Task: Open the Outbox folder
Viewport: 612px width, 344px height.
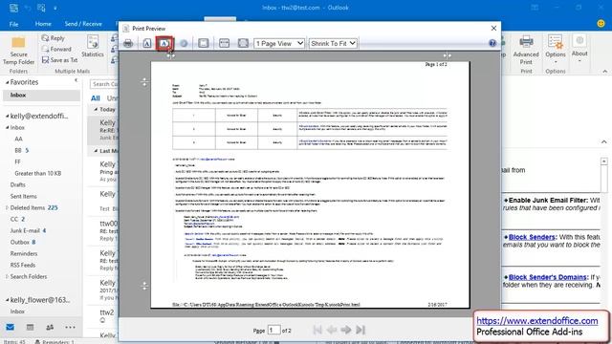Action: click(19, 242)
